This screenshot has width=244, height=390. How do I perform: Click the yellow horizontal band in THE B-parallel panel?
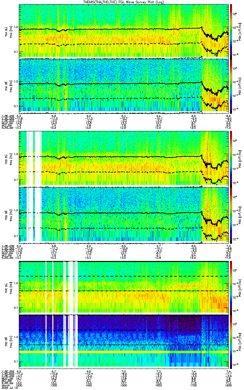tap(124, 352)
